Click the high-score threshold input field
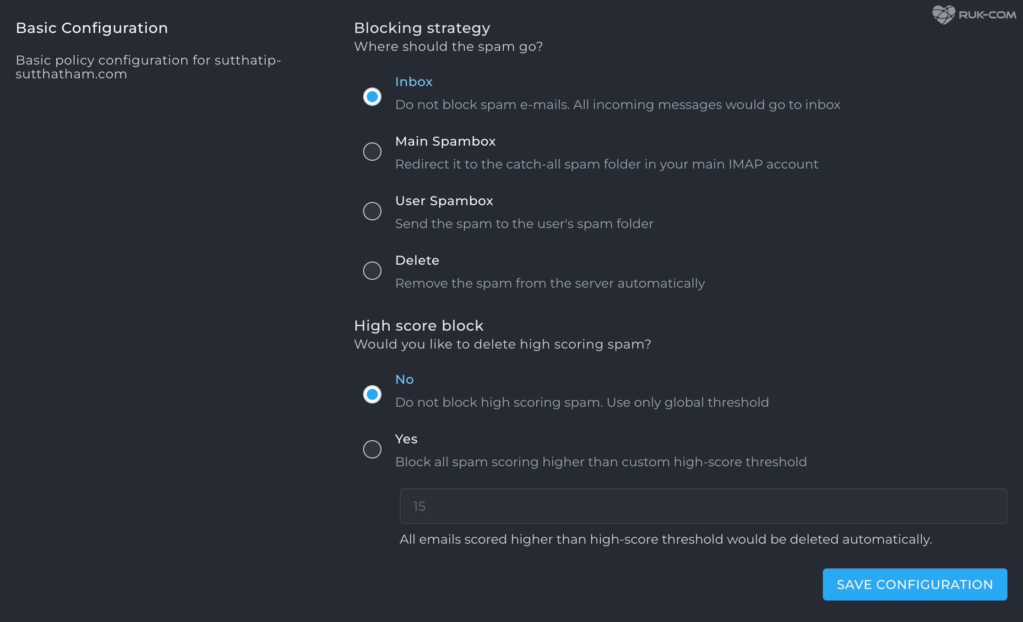The height and width of the screenshot is (622, 1023). coord(703,506)
